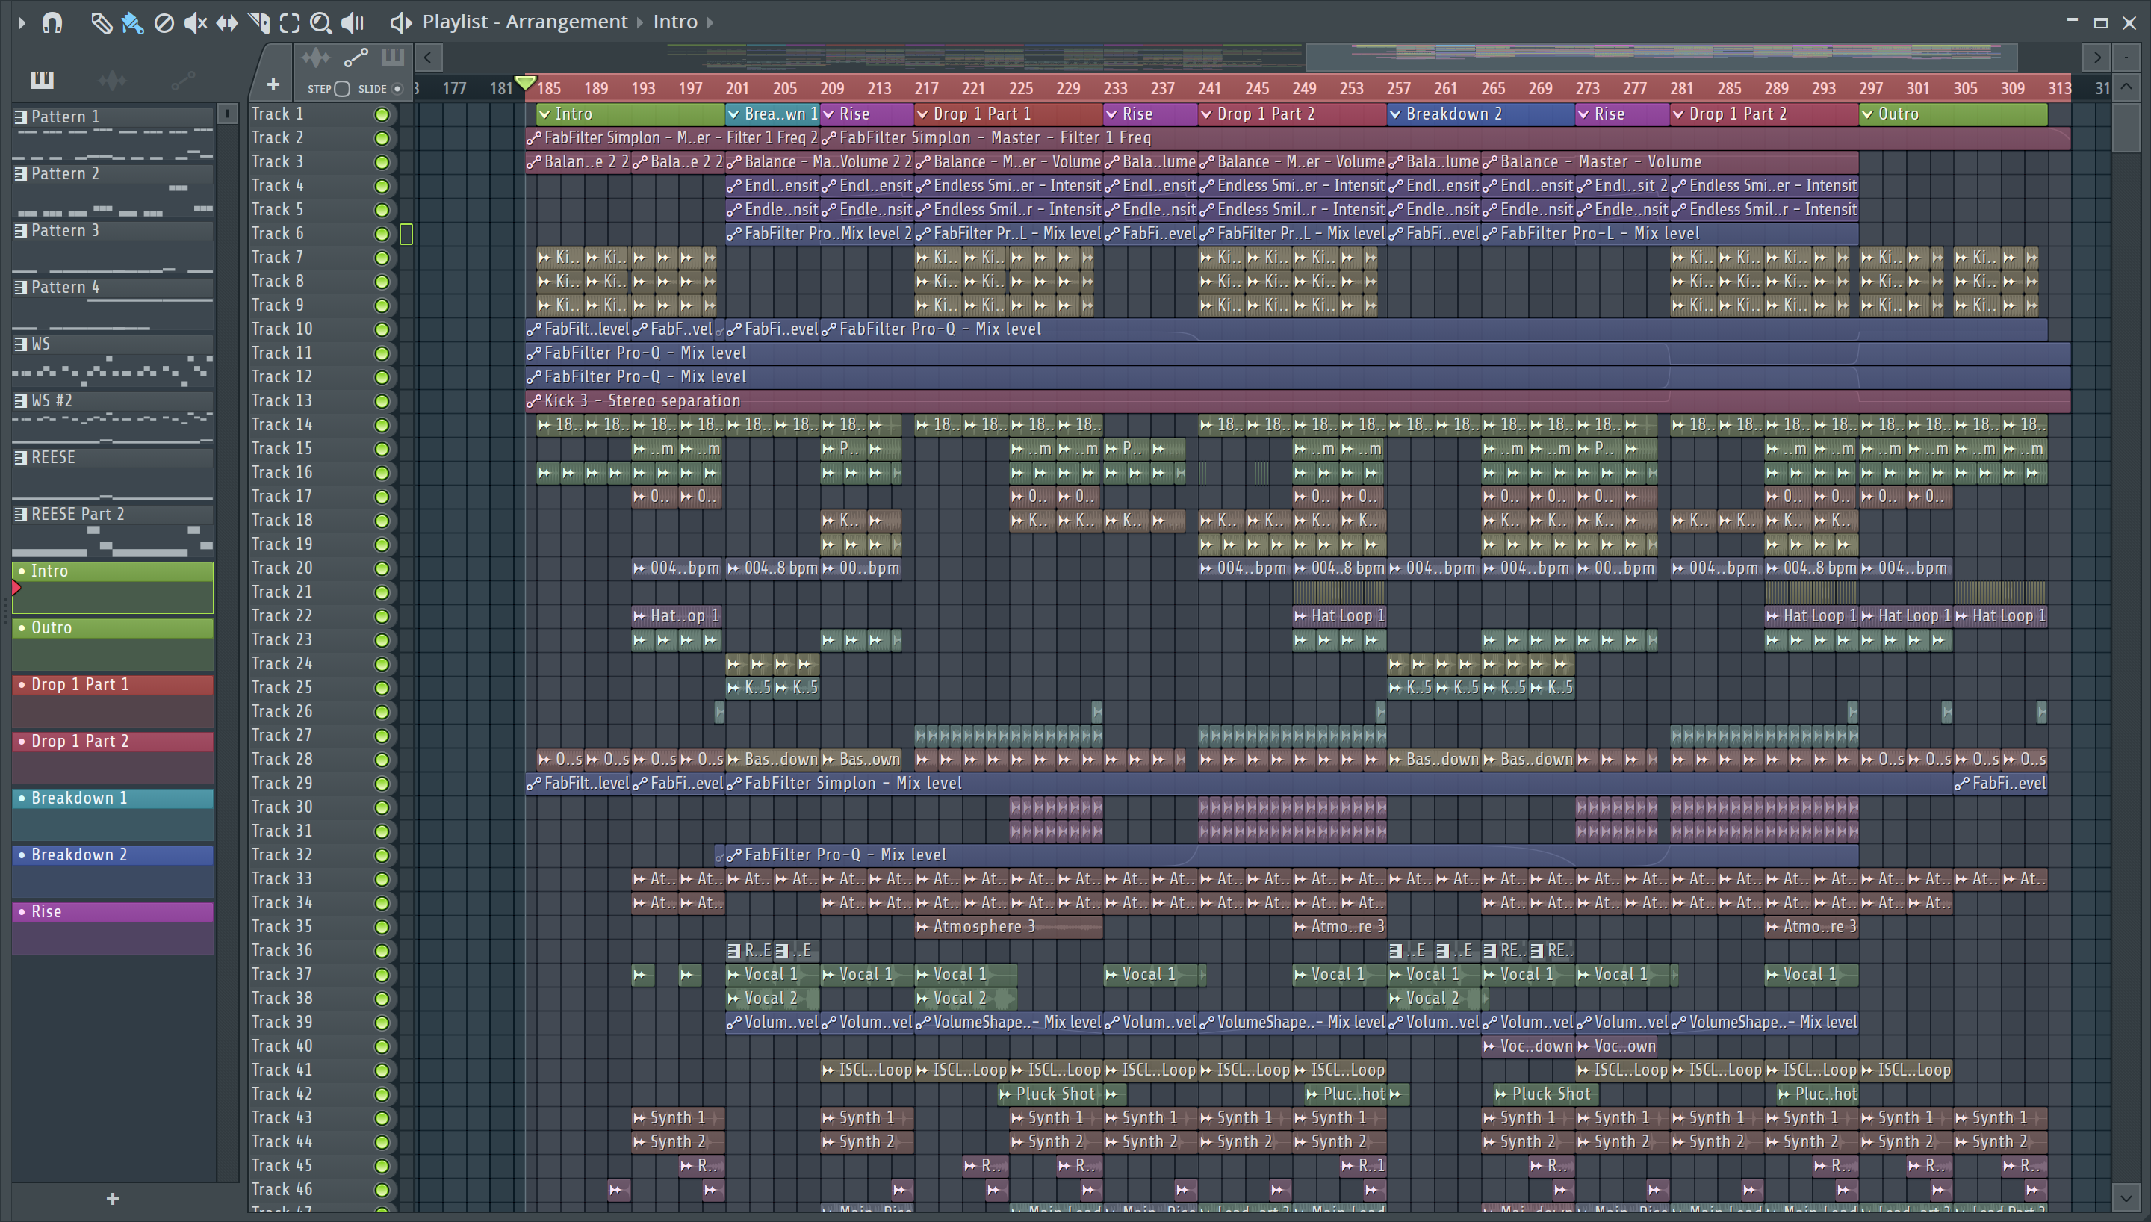Click the left arrow of the overview bar
This screenshot has height=1222, width=2151.
click(428, 57)
